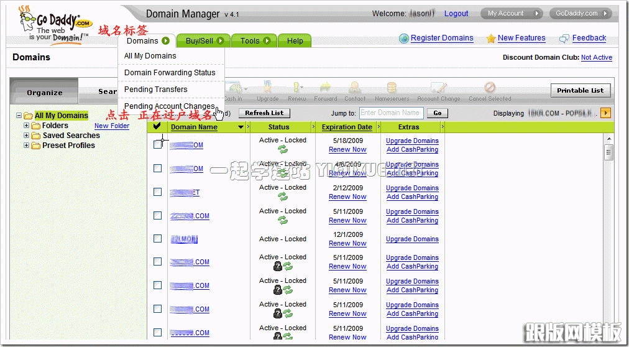Viewport: 629px width, 347px height.
Task: Click the New Folder link
Action: pyautogui.click(x=112, y=126)
